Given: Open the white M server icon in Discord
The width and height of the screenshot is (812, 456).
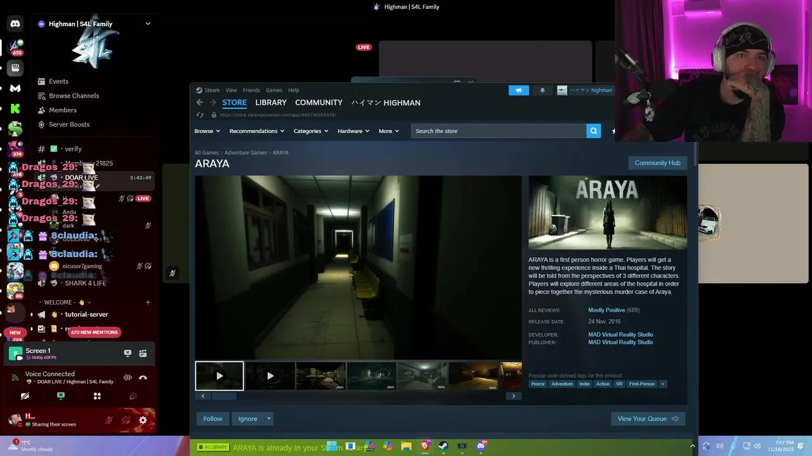Looking at the screenshot, I should tap(15, 88).
